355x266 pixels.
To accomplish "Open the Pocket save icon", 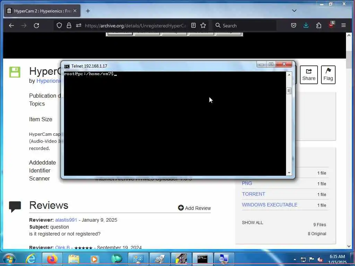I will click(294, 25).
